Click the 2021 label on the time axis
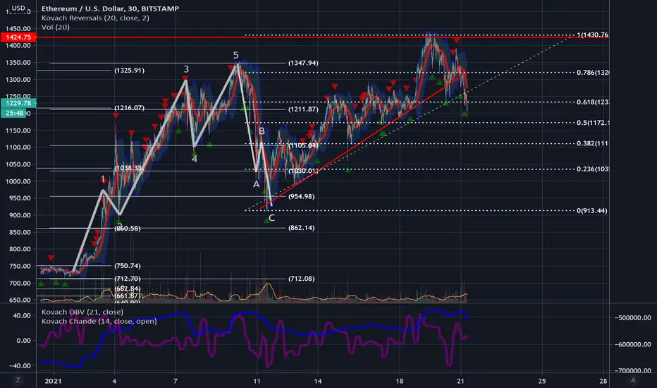The width and height of the screenshot is (657, 388). [x=53, y=381]
